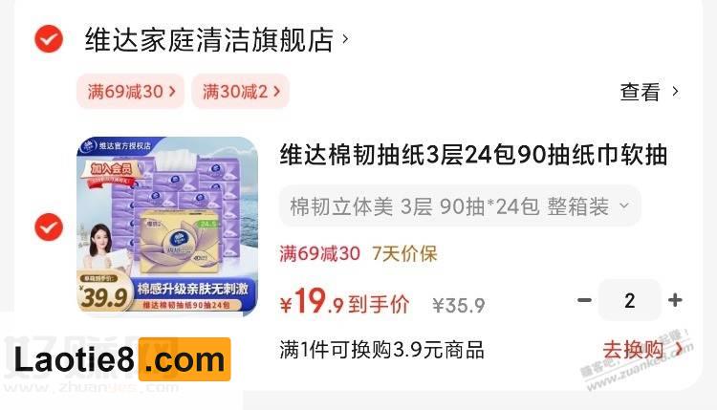717x410 pixels.
Task: Tap the red 满69减30 promotion text under specification
Action: point(319,253)
